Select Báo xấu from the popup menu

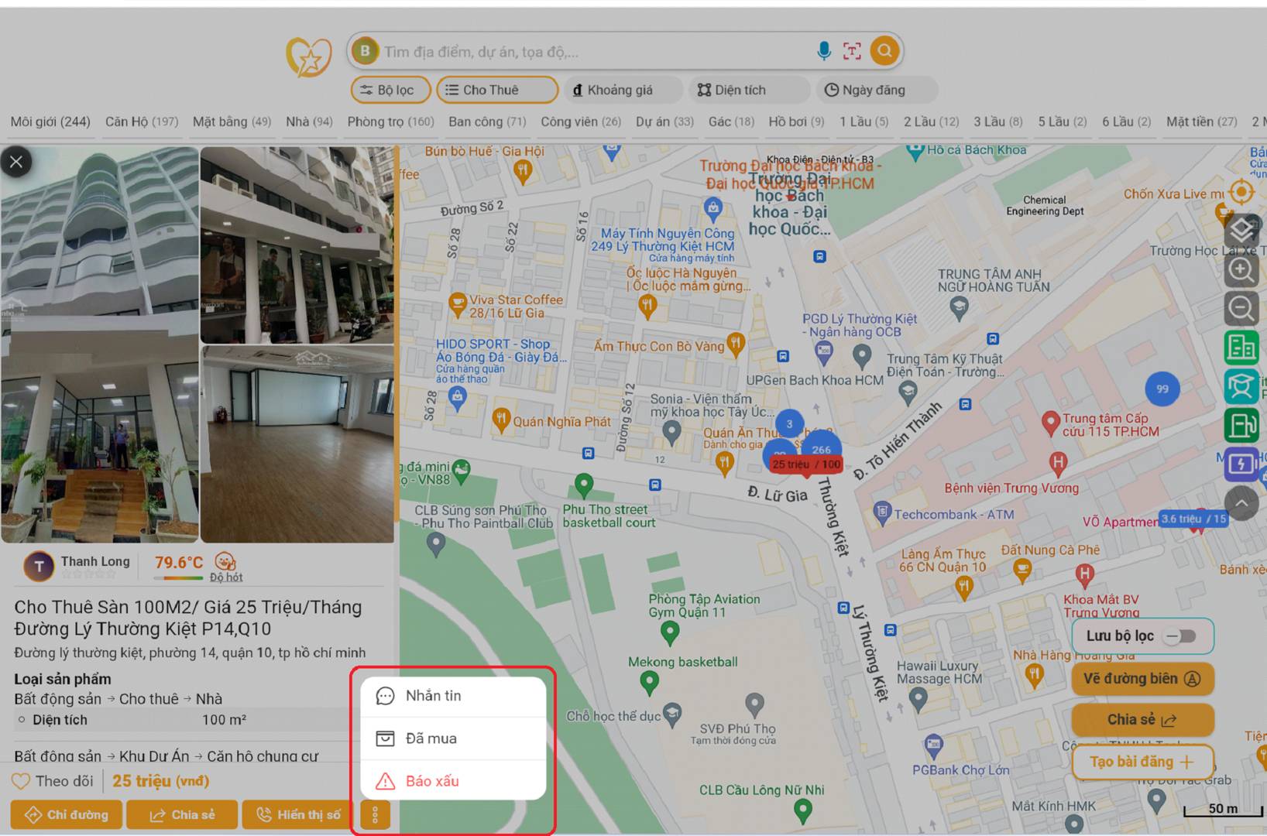(x=453, y=781)
